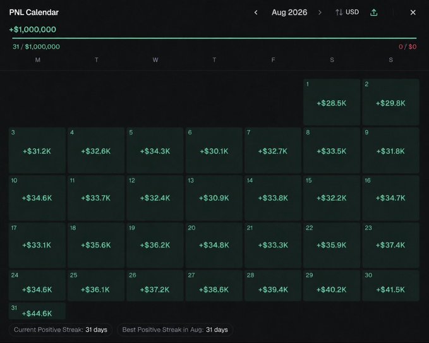Pick day 30 cell +$41.5K
Image resolution: width=429 pixels, height=343 pixels.
[x=390, y=286]
